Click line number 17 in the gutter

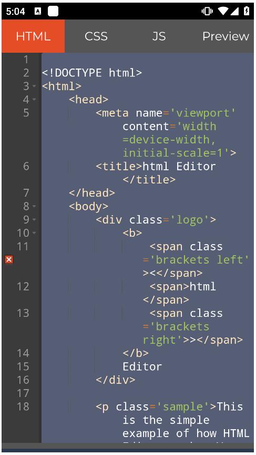point(23,393)
